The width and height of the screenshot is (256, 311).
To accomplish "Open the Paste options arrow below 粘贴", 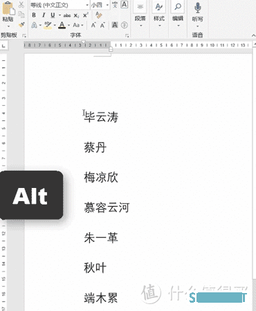I will click(8, 26).
